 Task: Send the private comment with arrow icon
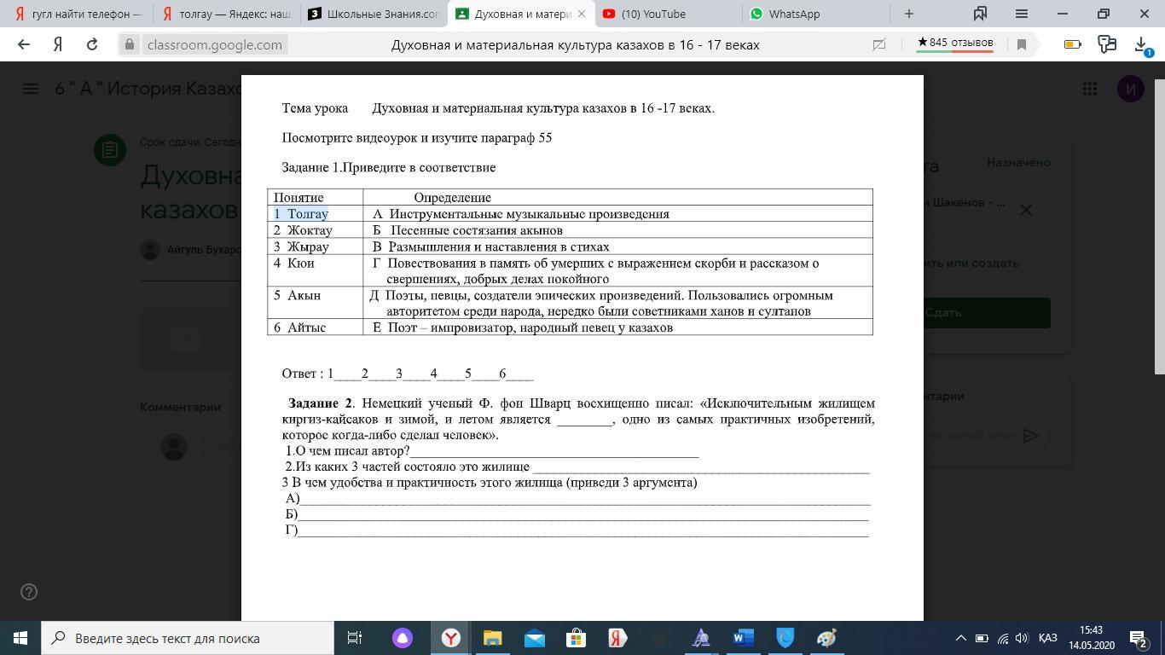point(1031,436)
